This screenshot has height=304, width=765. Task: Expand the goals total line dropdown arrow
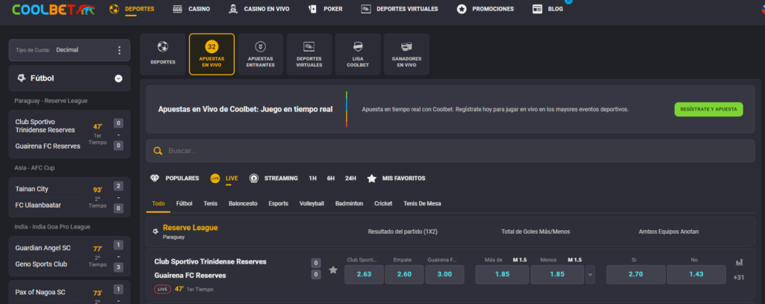tap(590, 274)
